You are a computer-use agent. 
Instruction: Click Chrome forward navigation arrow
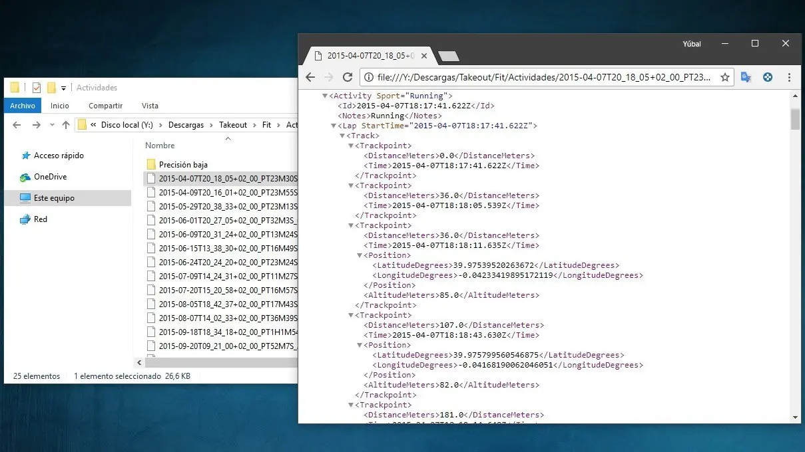coord(328,77)
